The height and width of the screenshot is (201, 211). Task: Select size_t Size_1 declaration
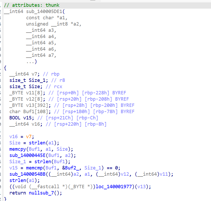pyautogui.click(x=29, y=80)
